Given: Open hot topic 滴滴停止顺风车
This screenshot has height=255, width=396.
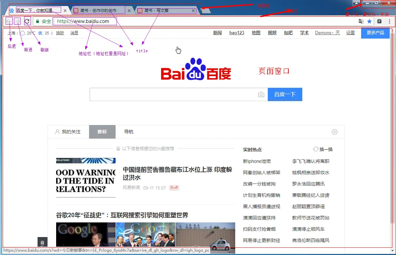Looking at the screenshot, I should click(x=308, y=229).
